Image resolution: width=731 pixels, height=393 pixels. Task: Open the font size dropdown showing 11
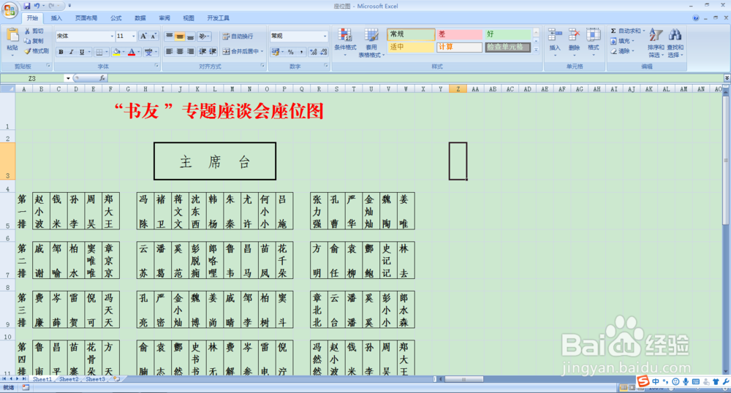tap(133, 36)
